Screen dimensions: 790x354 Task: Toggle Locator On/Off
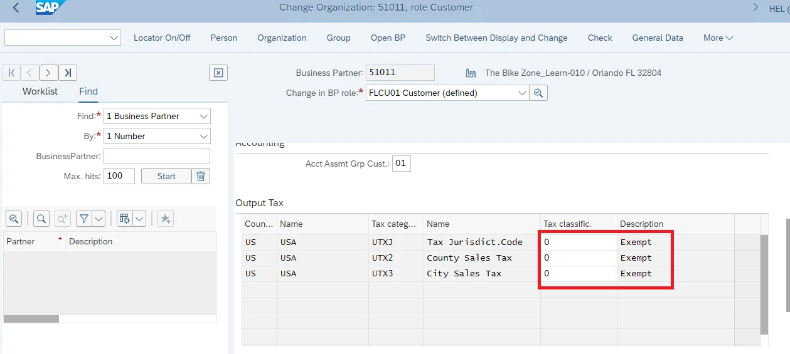162,38
